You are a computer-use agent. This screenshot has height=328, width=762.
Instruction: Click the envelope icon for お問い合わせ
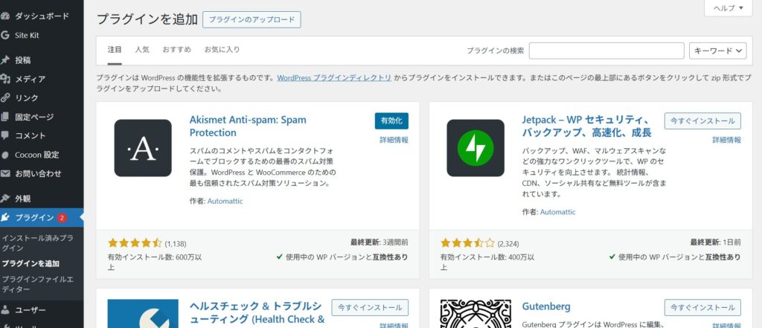tap(5, 173)
